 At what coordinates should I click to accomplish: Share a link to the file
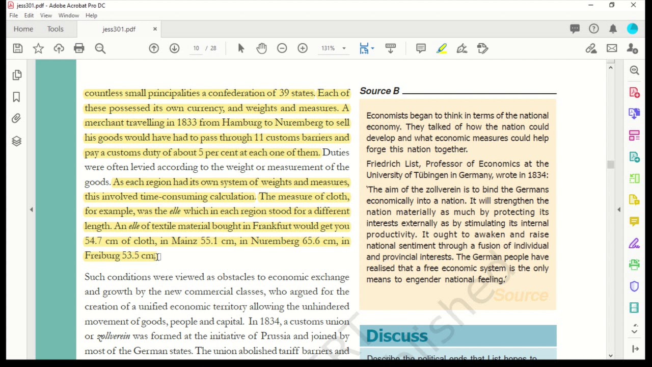point(591,48)
